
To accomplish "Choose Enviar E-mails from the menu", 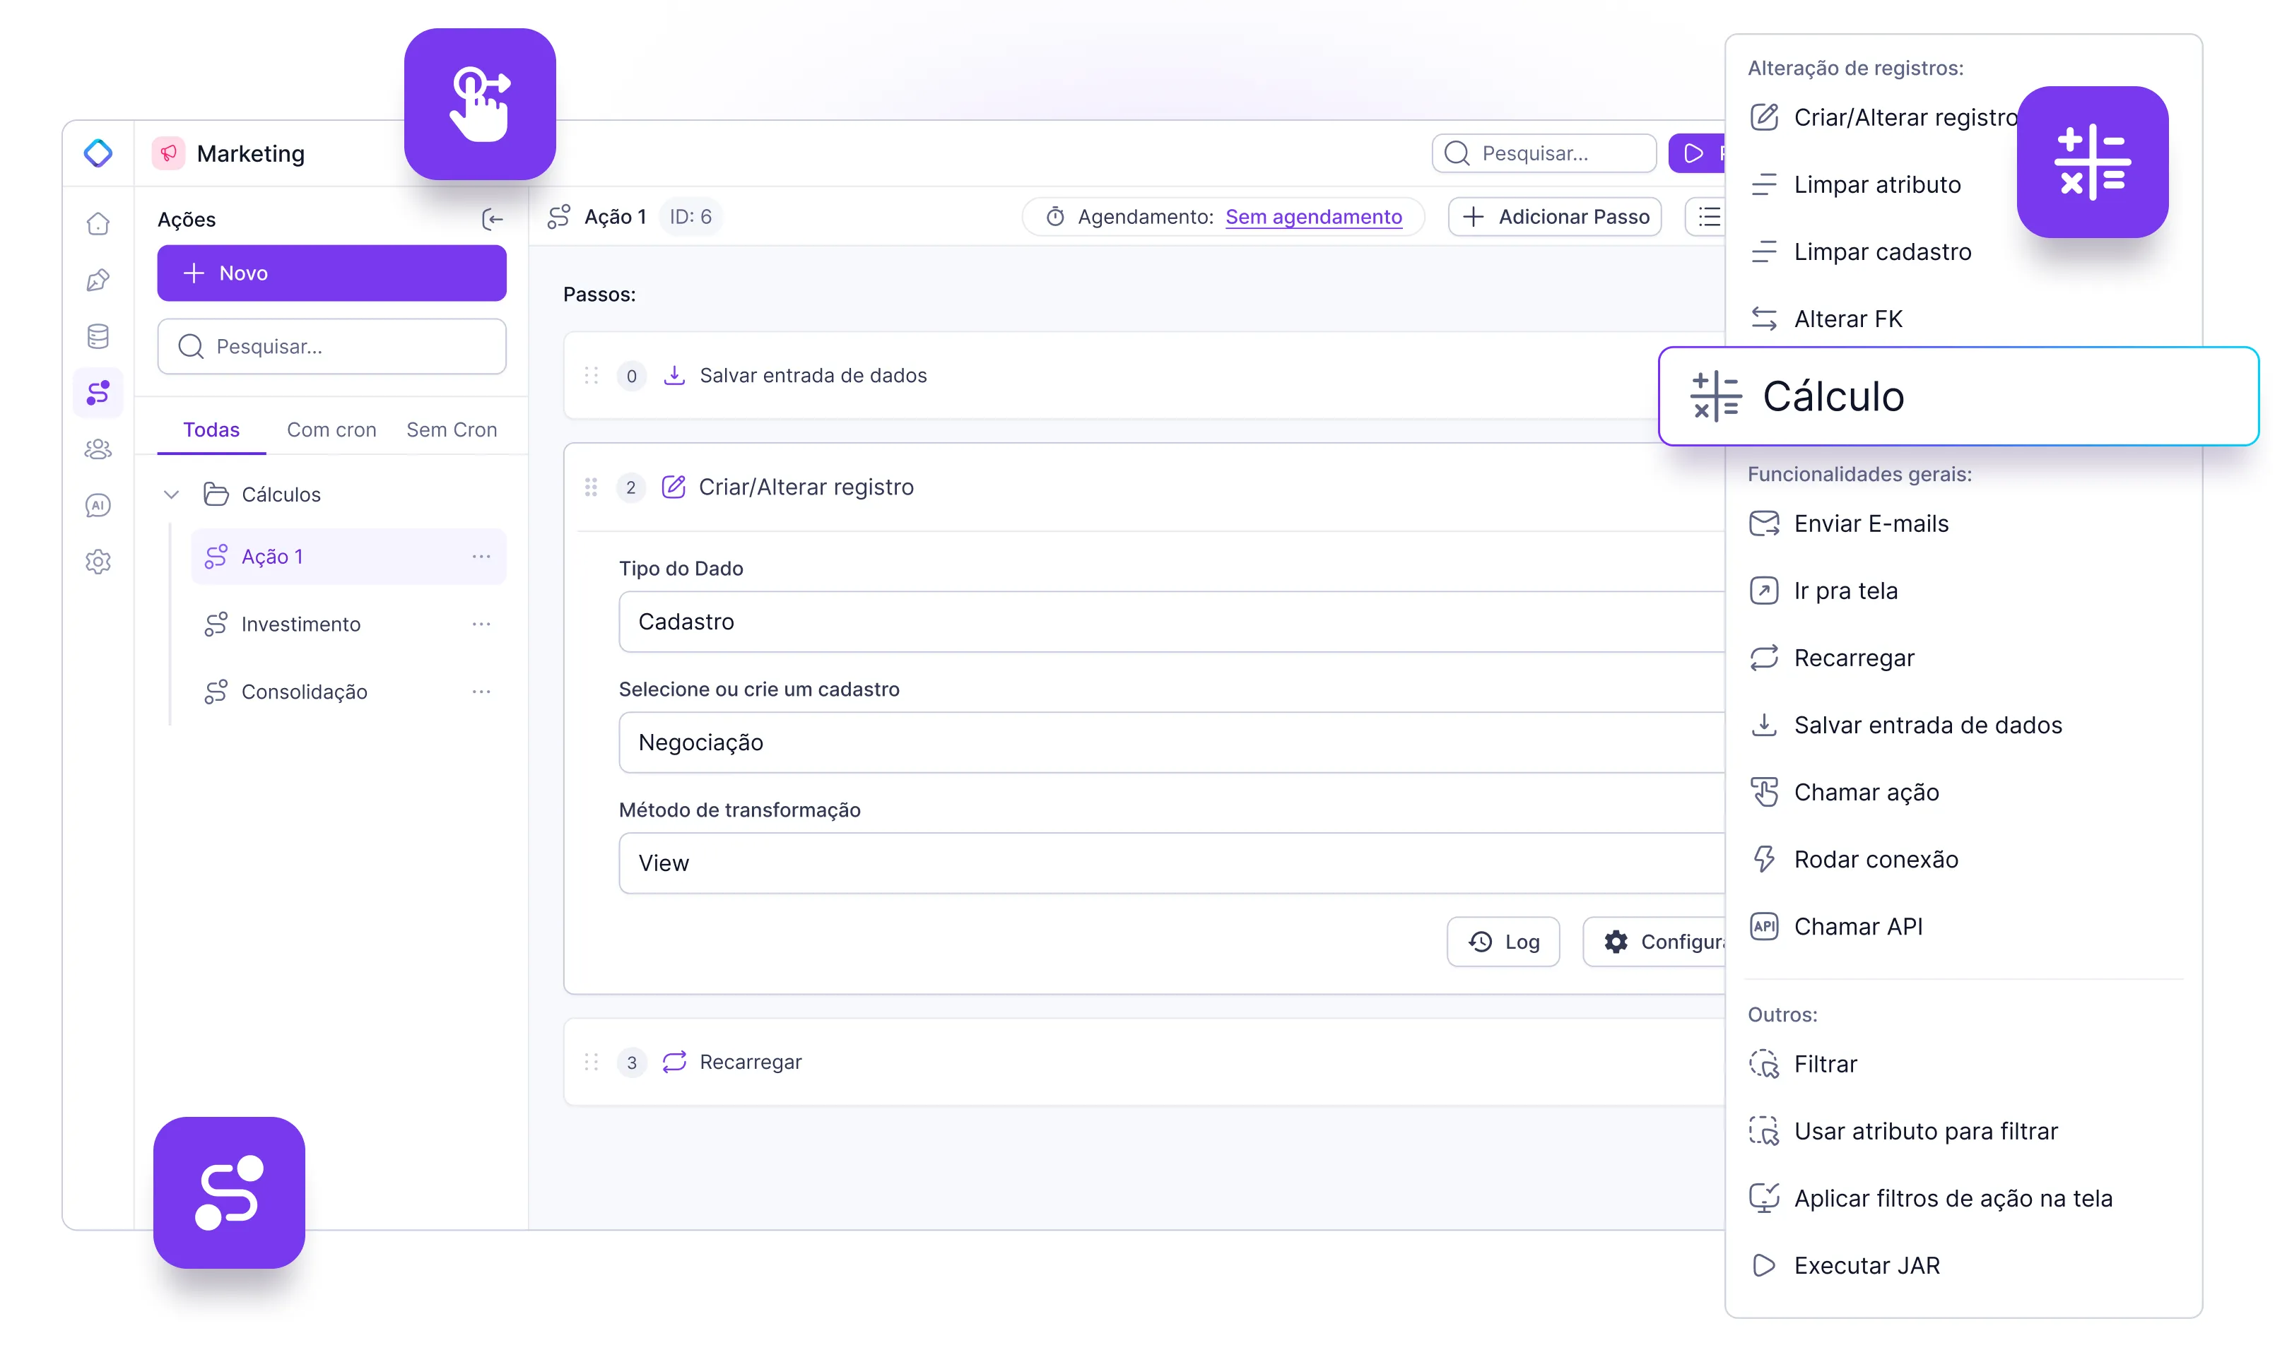I will (1850, 524).
